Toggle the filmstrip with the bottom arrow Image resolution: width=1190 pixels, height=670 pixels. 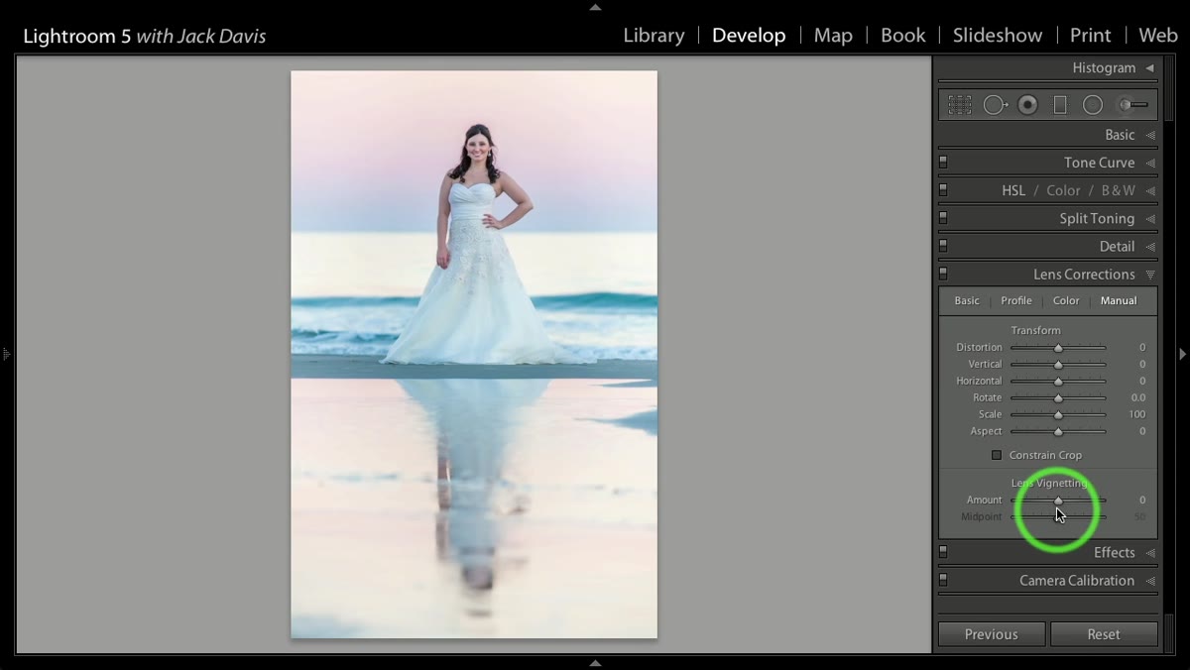point(595,663)
